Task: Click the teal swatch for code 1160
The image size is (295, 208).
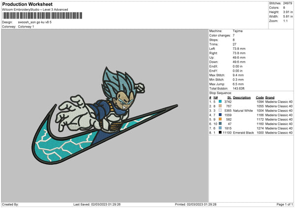Action: tap(220, 124)
